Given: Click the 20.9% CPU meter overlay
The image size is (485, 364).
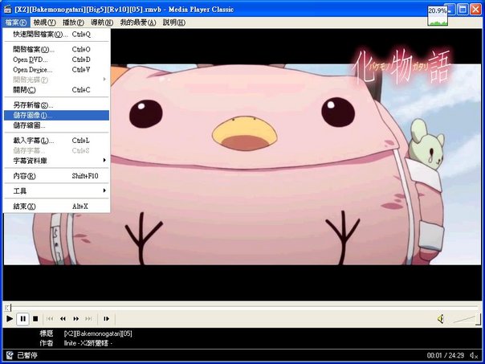Looking at the screenshot, I should pos(438,15).
